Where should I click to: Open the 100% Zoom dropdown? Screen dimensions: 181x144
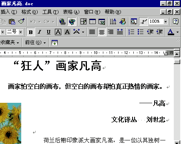point(165,22)
